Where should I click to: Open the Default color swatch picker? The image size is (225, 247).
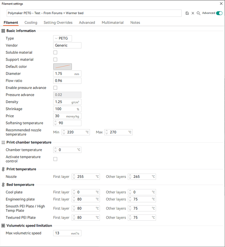62,67
